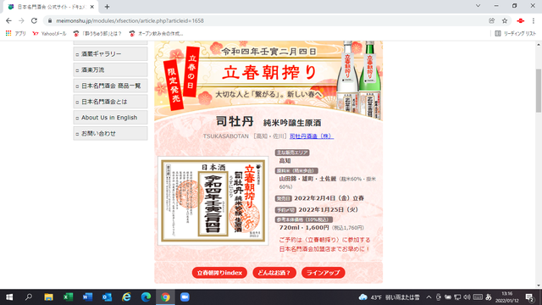The image size is (542, 305).
Task: Open the リーディング リスト panel
Action: pos(516,34)
